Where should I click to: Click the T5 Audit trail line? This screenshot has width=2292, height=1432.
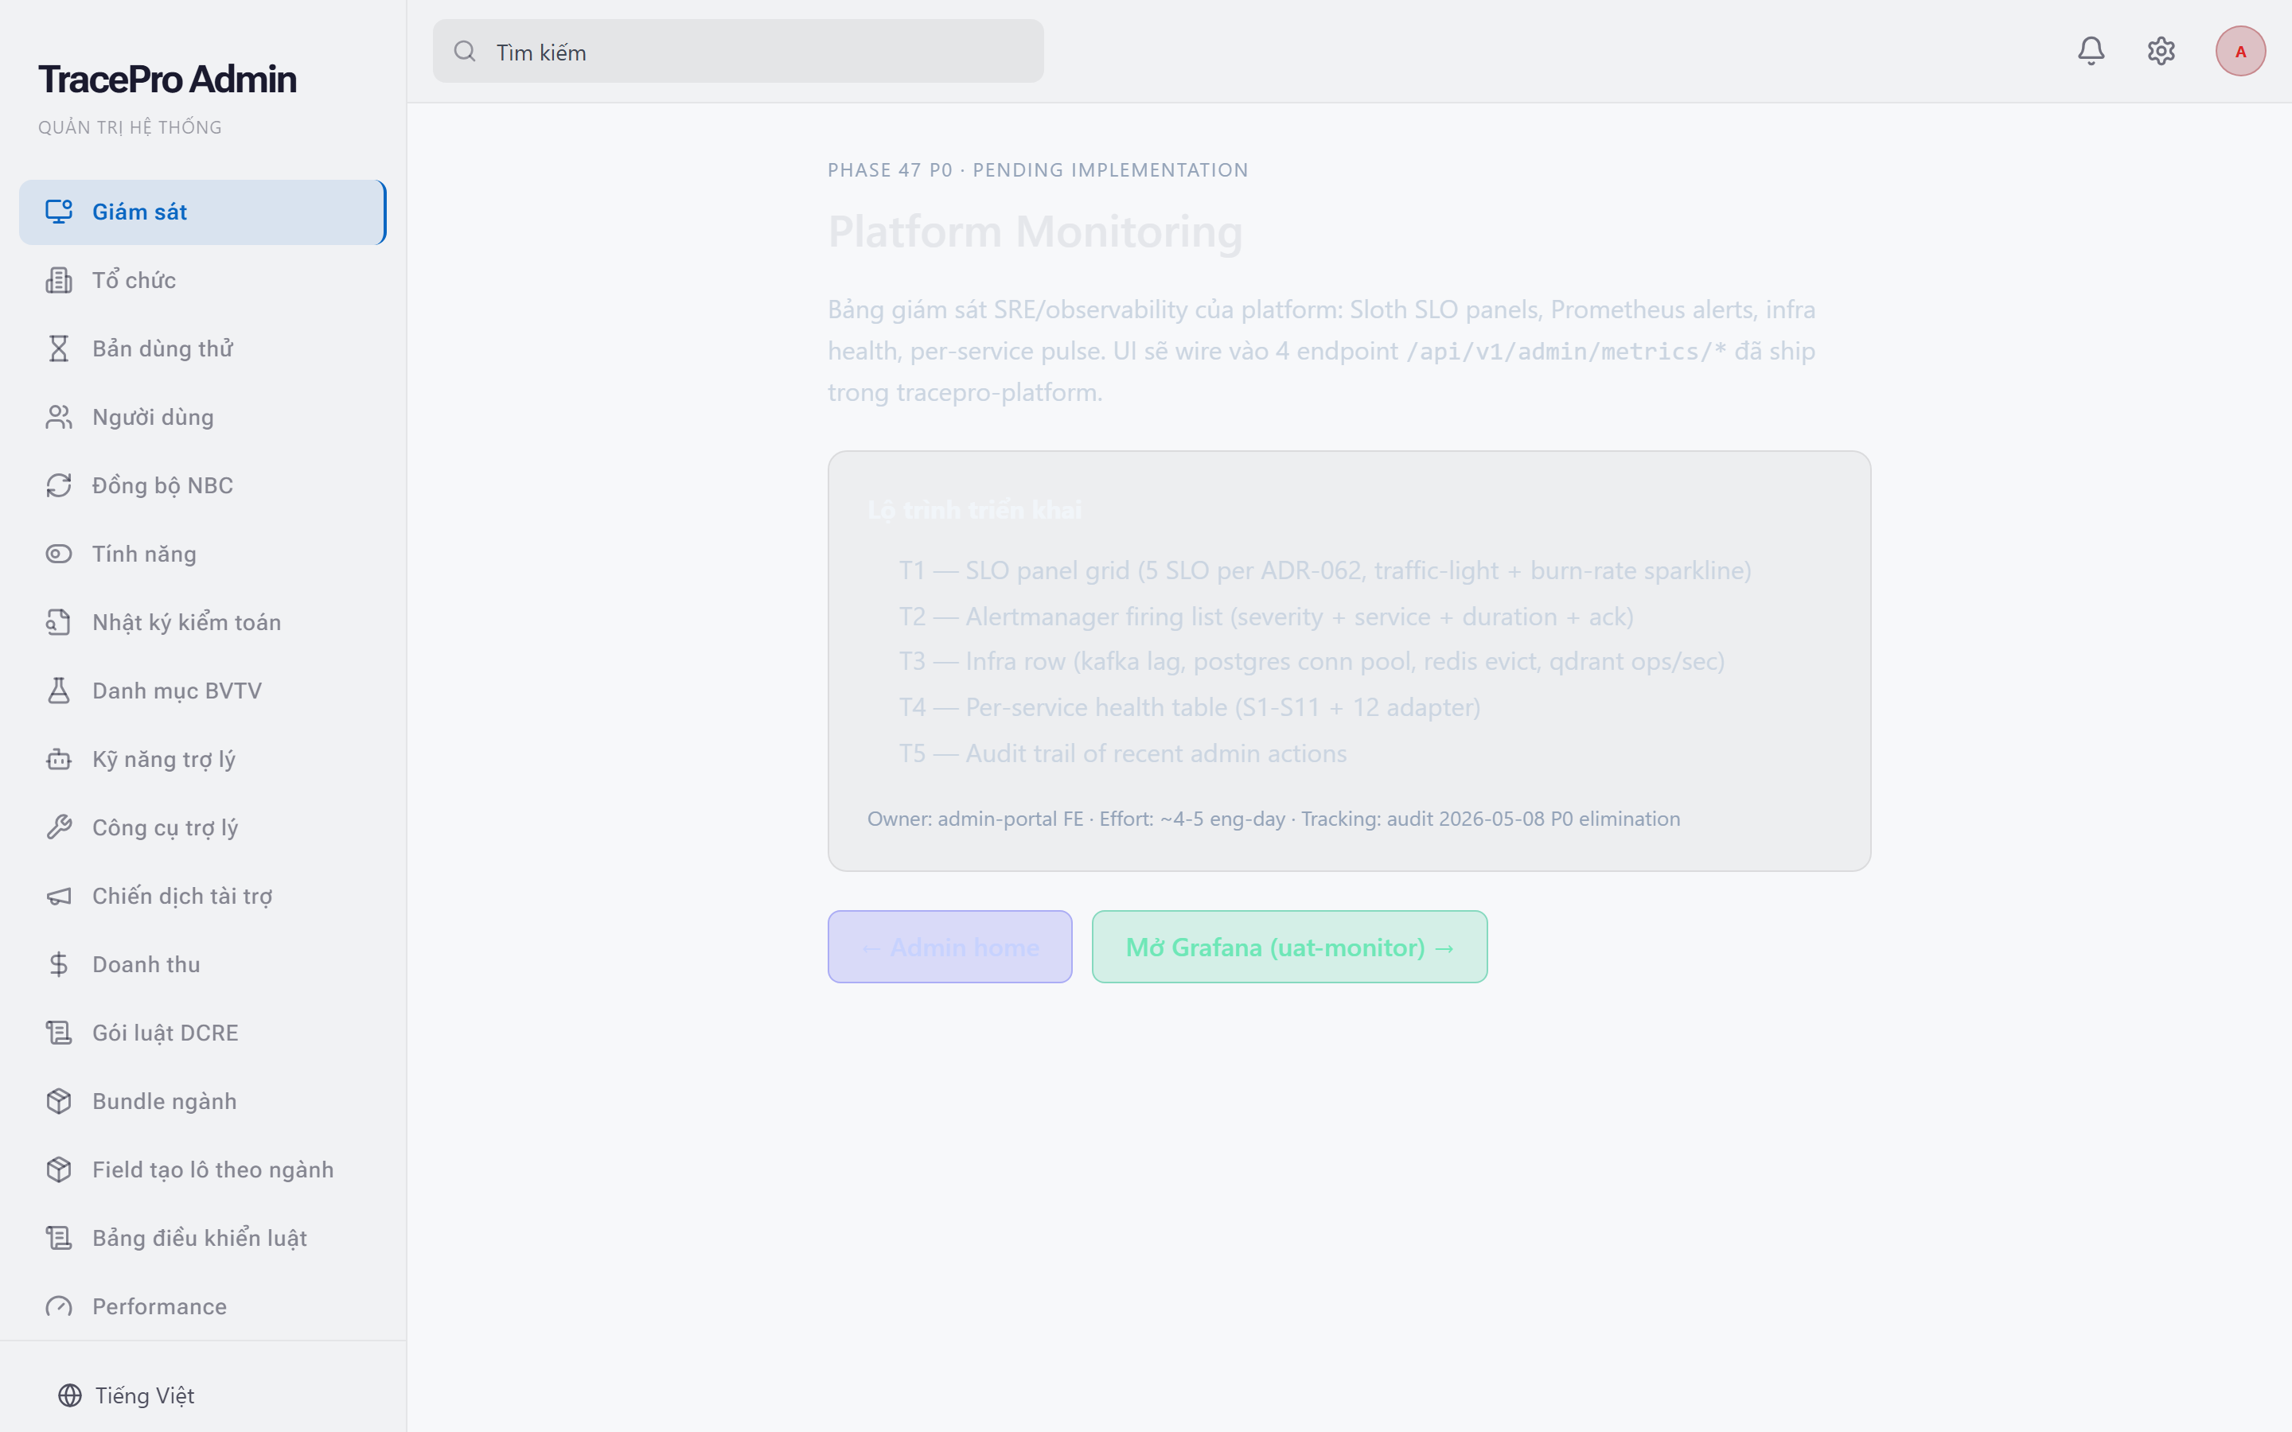coord(1122,754)
